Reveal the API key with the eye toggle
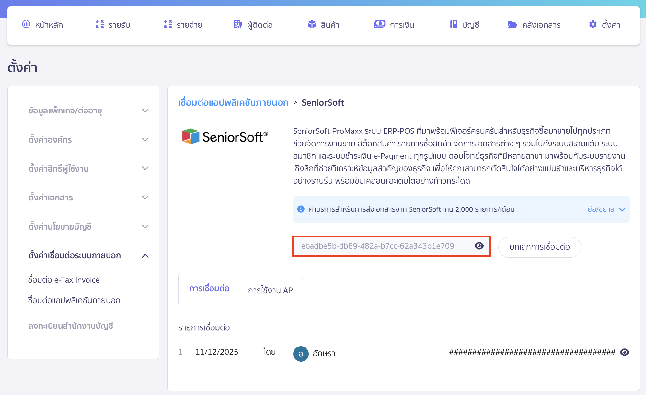Viewport: 646px width, 395px height. [479, 246]
